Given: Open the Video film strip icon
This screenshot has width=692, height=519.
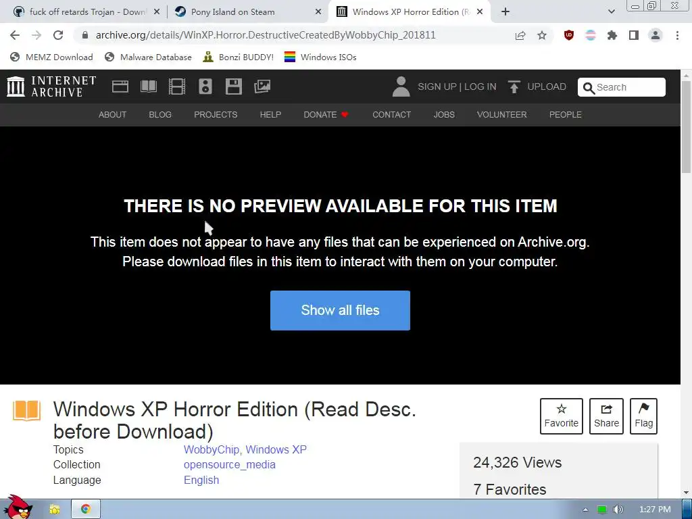Looking at the screenshot, I should 177,86.
